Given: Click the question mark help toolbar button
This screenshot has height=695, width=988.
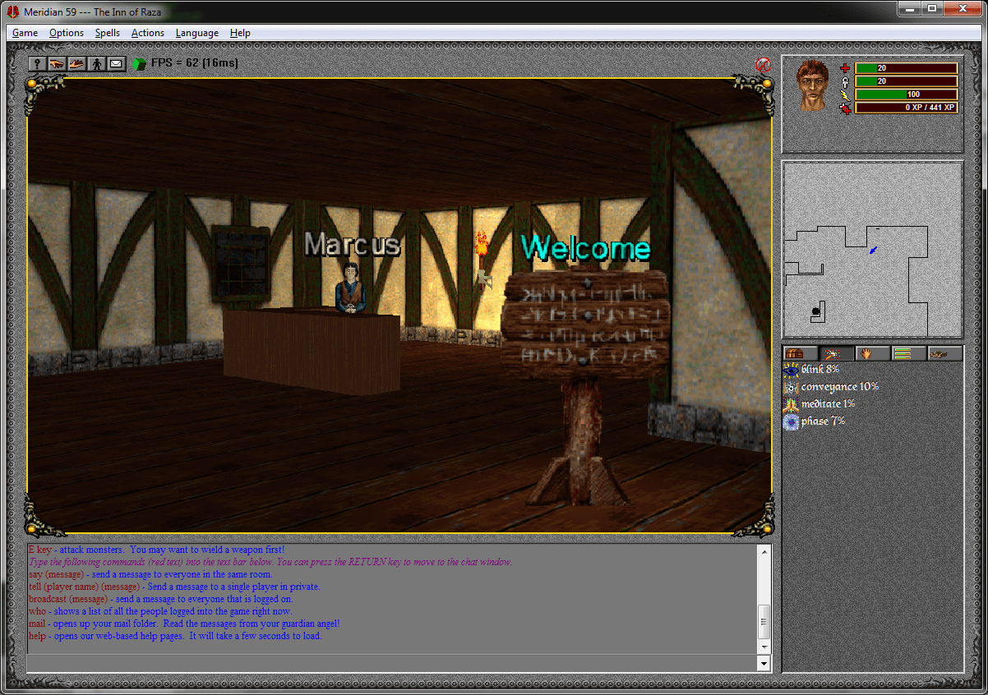Looking at the screenshot, I should (38, 63).
